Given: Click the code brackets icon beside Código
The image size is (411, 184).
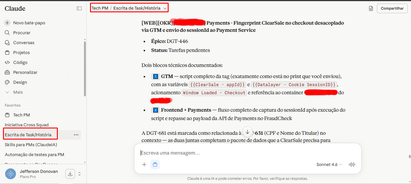Looking at the screenshot, I should 7,62.
